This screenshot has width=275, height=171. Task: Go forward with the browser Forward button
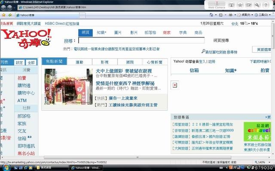click(9, 8)
